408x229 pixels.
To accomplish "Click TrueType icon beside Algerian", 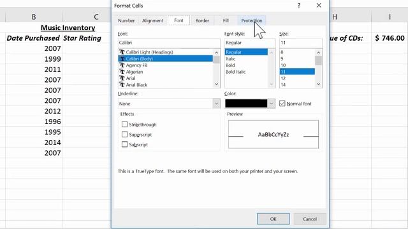I will point(122,71).
